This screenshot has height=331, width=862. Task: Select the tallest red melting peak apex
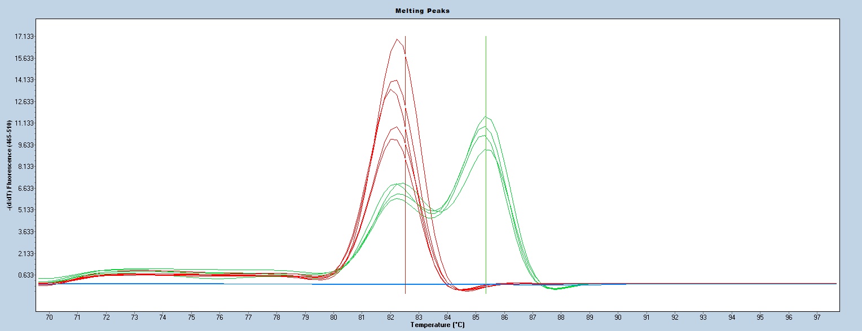click(x=398, y=39)
